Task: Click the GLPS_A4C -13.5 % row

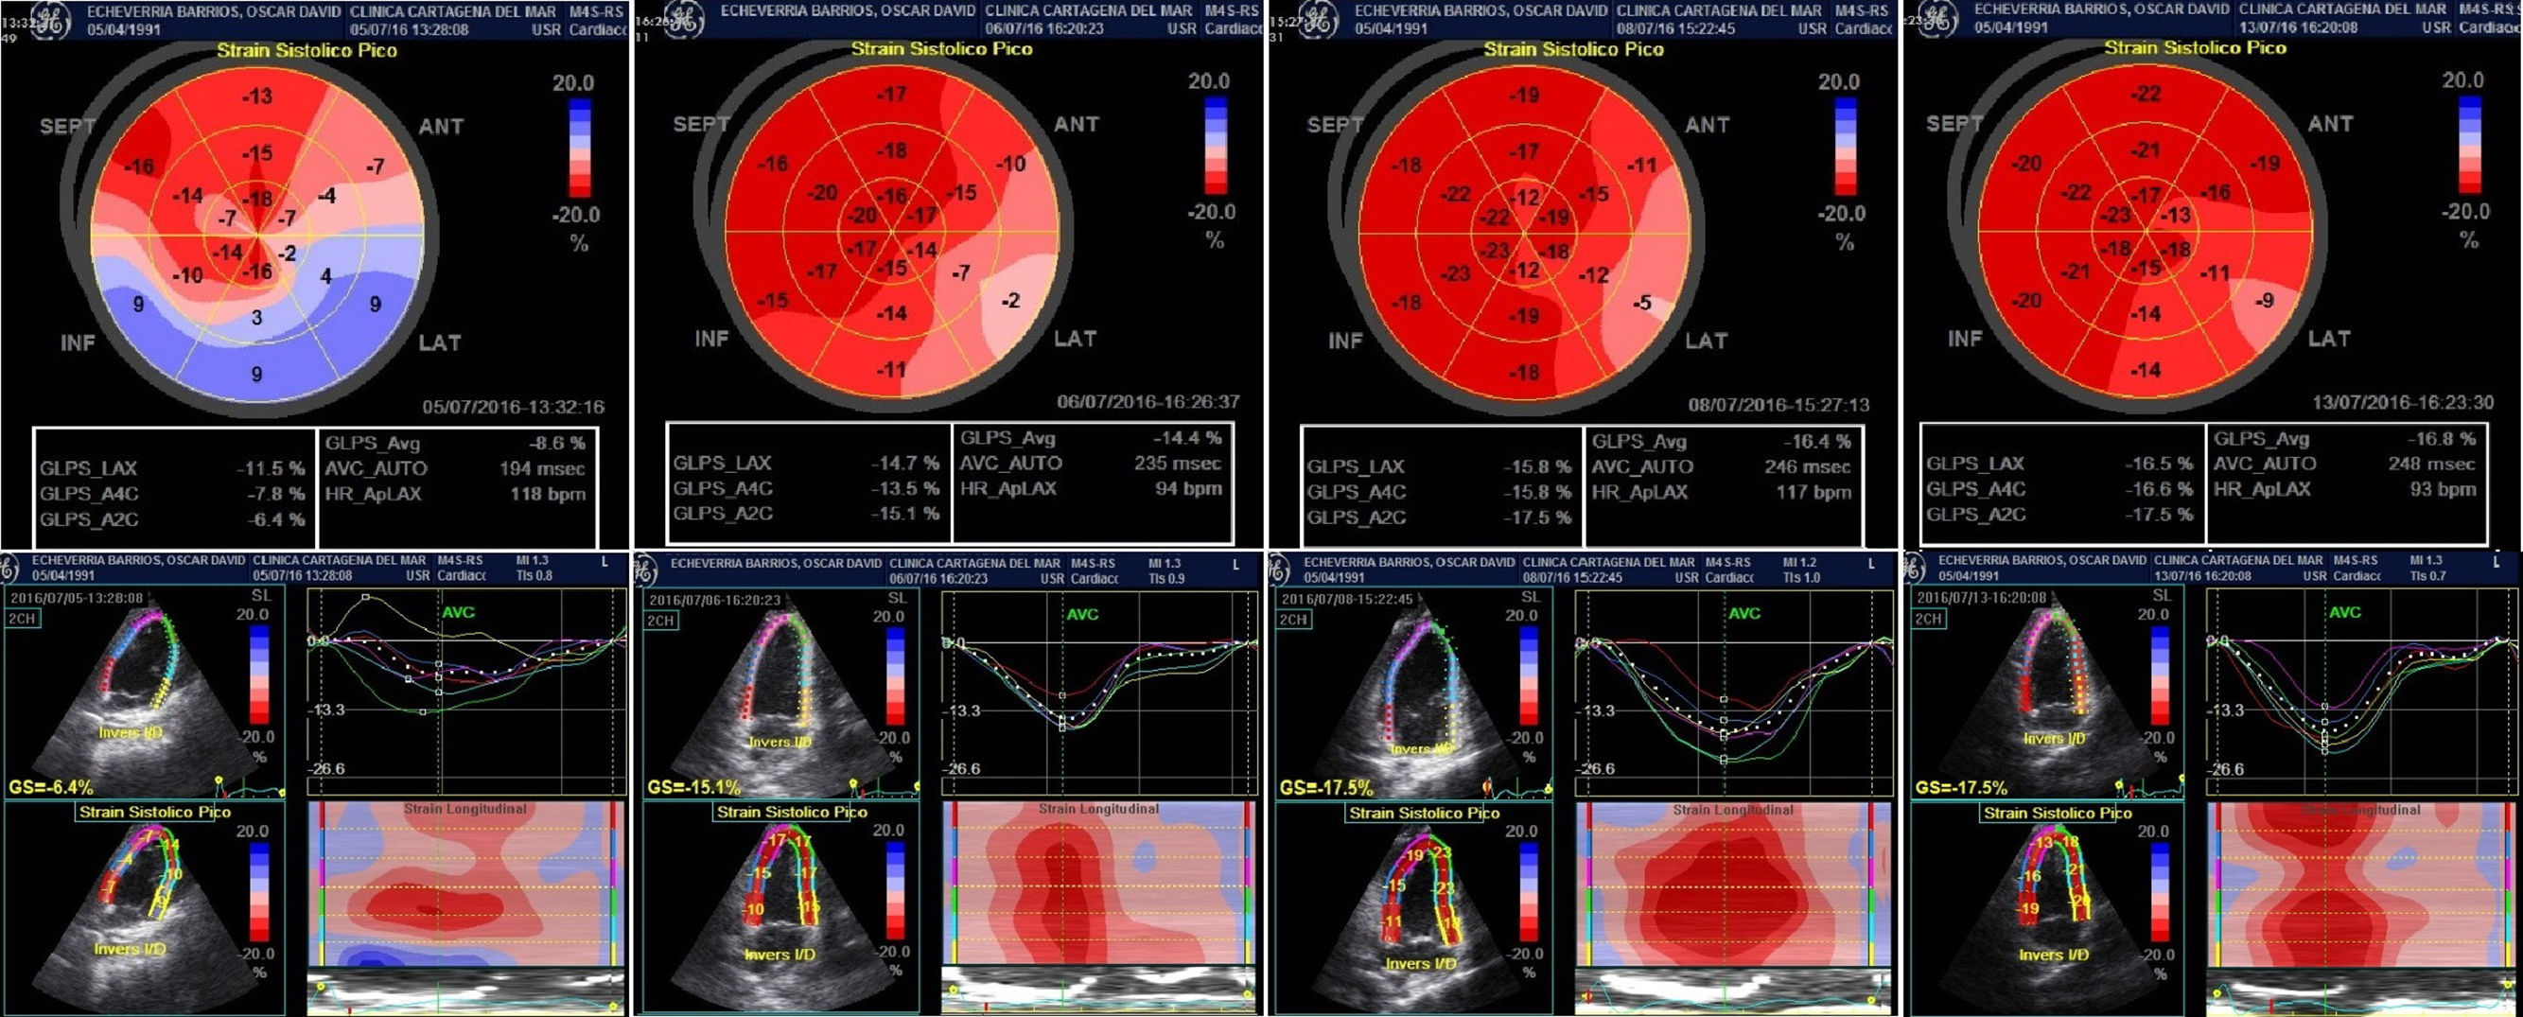Action: point(805,488)
